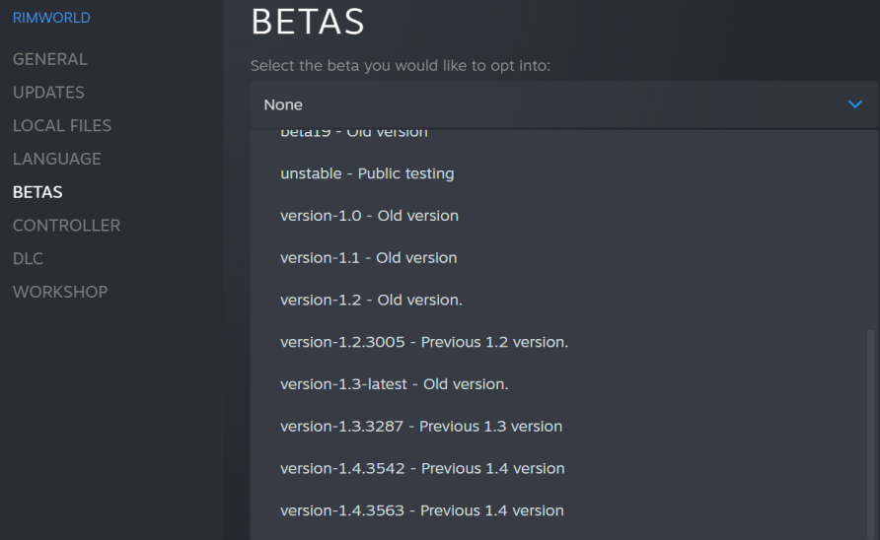The height and width of the screenshot is (540, 880).
Task: Click the beta list scrollbar thumb
Action: [870, 434]
